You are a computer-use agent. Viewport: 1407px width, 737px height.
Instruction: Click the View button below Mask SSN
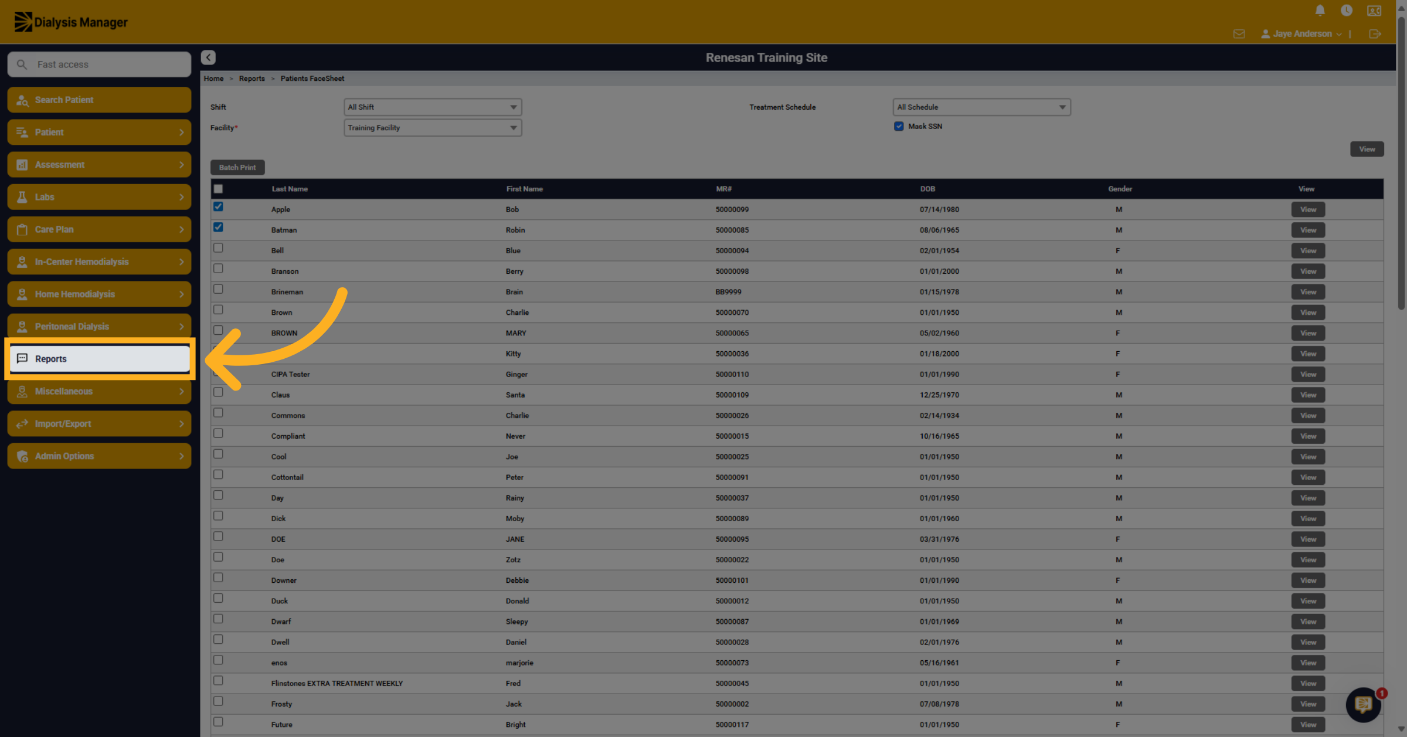tap(1367, 149)
